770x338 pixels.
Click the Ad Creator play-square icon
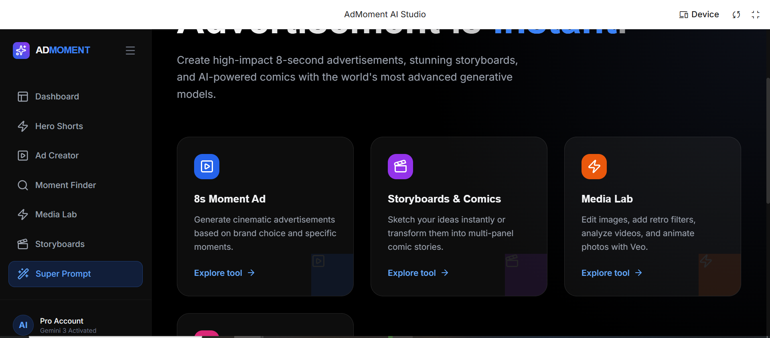click(23, 156)
